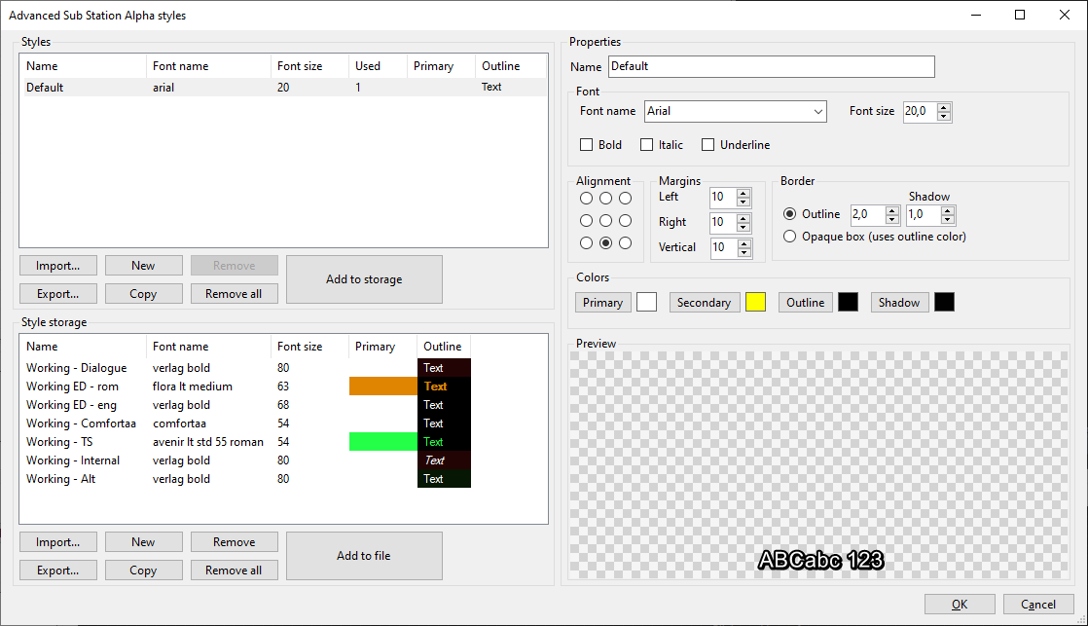The height and width of the screenshot is (626, 1088).
Task: Click Add to storage
Action: click(x=364, y=278)
